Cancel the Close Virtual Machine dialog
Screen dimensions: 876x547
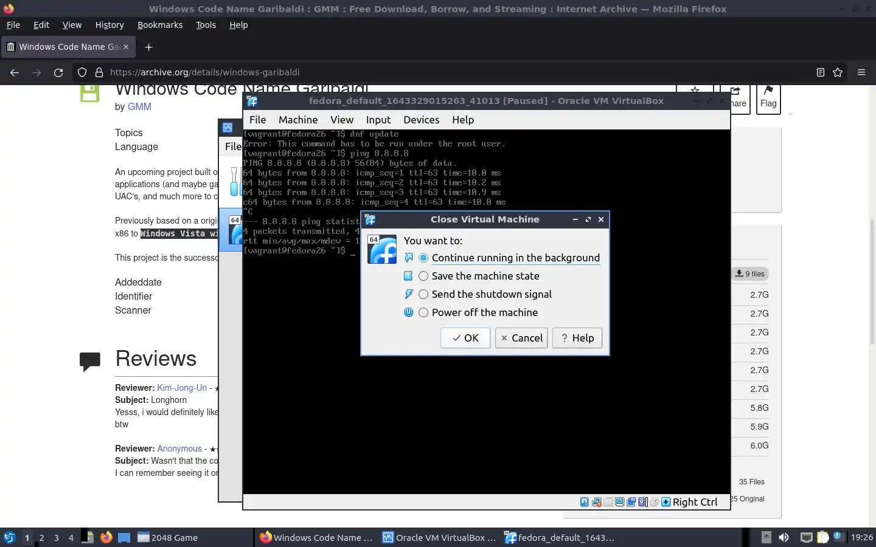[521, 338]
